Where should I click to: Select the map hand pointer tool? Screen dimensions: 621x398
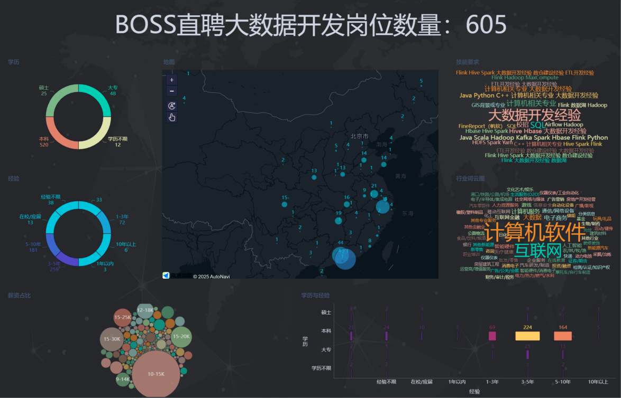171,117
